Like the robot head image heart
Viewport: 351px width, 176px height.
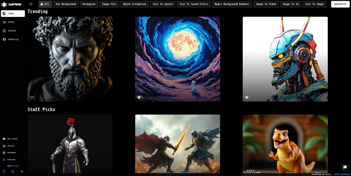tap(247, 97)
